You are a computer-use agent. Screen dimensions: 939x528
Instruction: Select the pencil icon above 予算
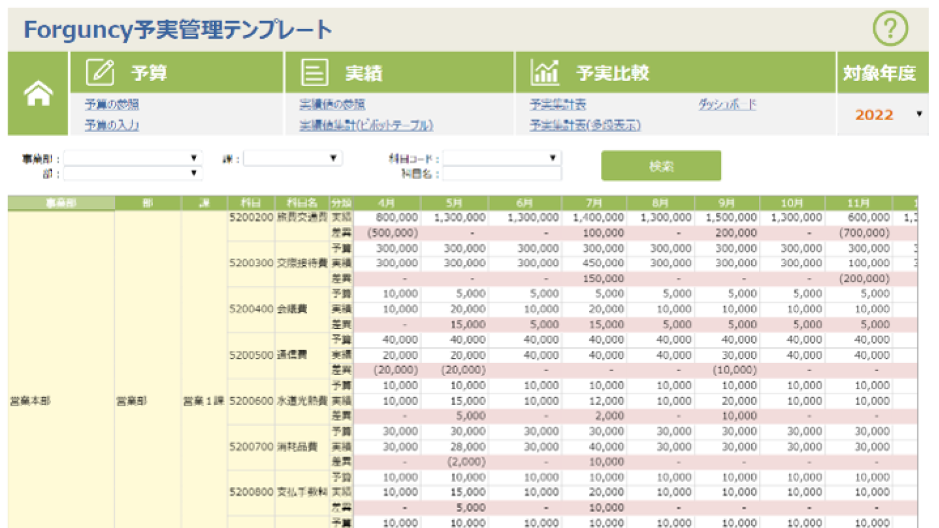[99, 72]
